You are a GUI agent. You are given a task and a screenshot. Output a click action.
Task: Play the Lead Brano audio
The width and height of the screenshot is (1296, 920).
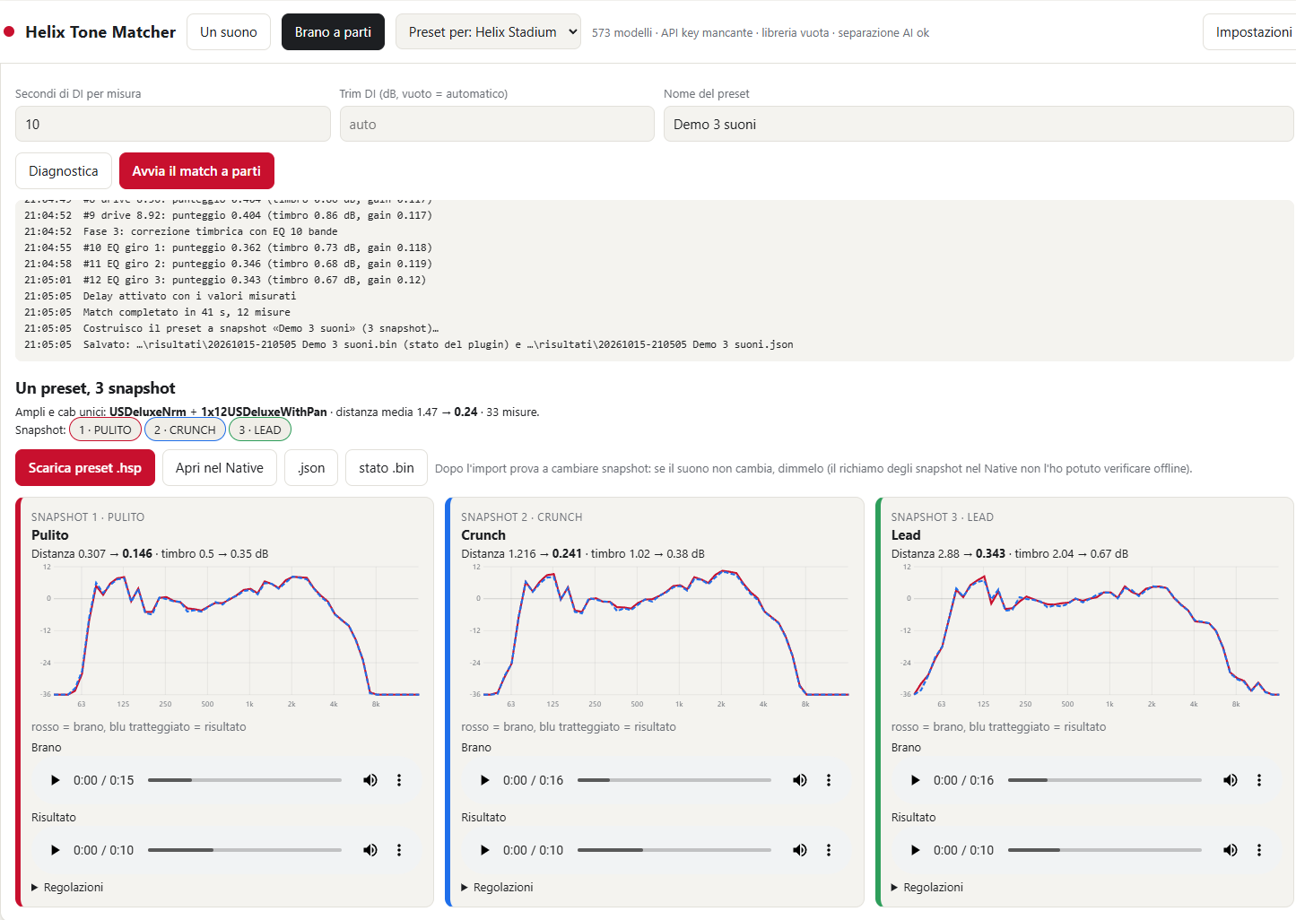916,780
